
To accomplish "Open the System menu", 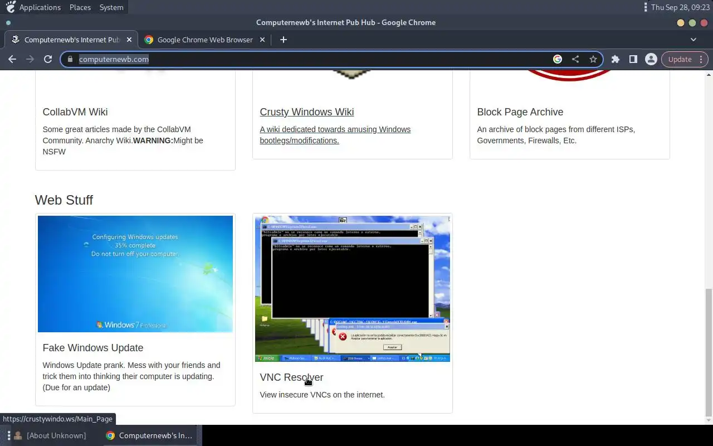I will coord(111,7).
